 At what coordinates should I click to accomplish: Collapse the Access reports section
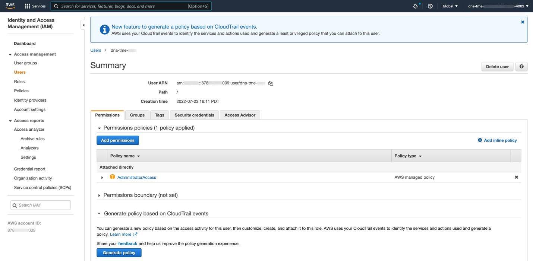(10, 121)
